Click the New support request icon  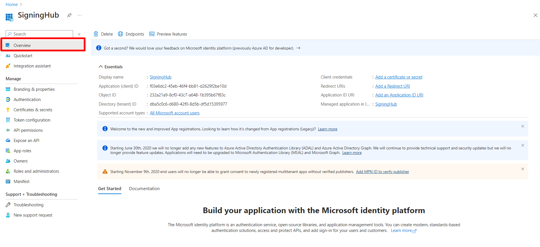coord(8,215)
